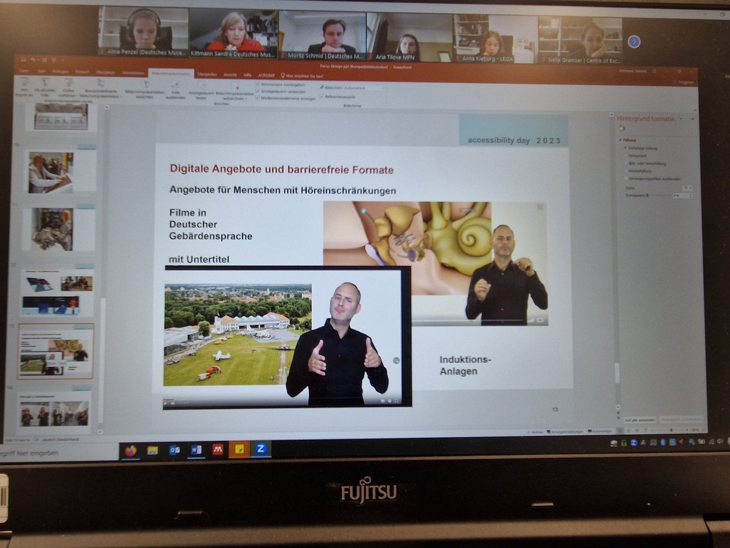The height and width of the screenshot is (548, 730).
Task: Click Hintergrund zurücksetzen button
Action: tap(681, 420)
